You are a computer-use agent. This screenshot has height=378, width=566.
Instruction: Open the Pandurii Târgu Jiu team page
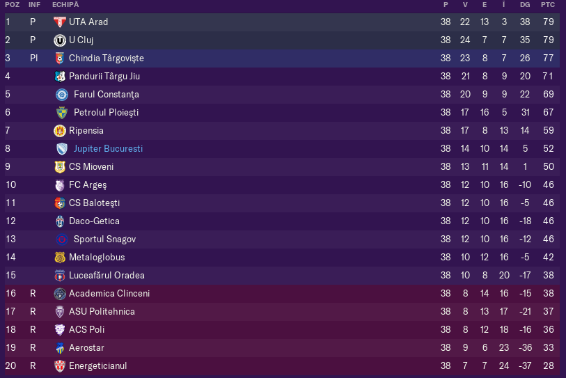pos(104,76)
